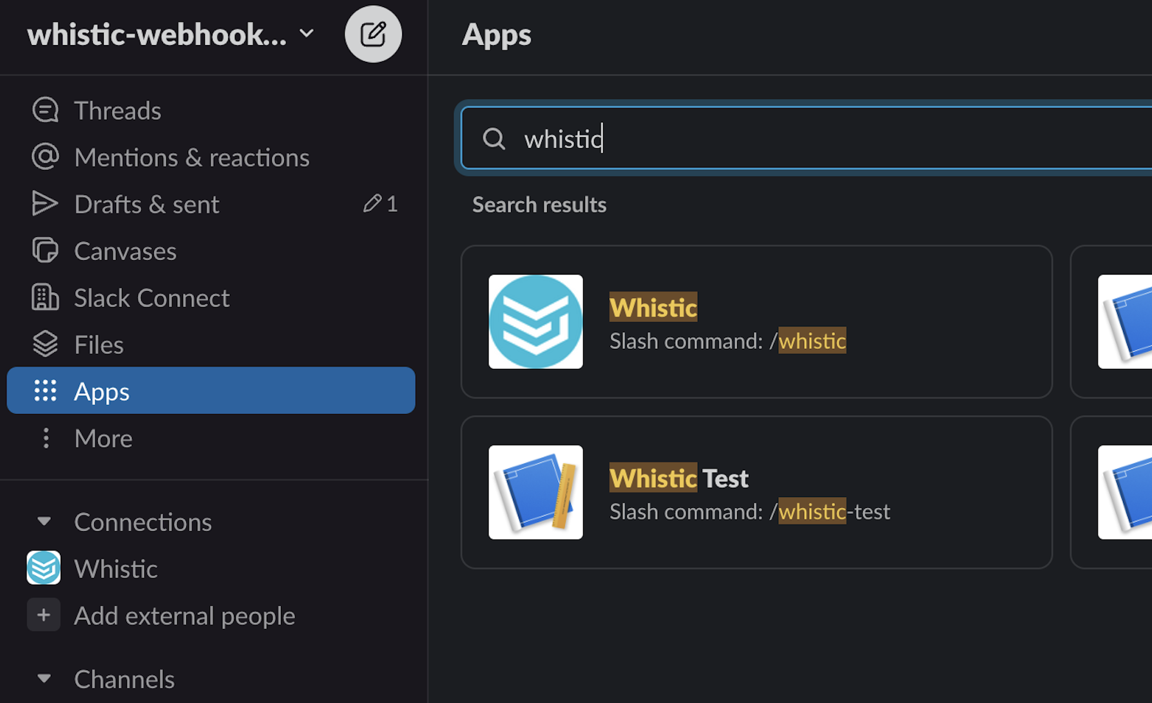Collapse the Channels section
This screenshot has height=703, width=1152.
point(44,679)
